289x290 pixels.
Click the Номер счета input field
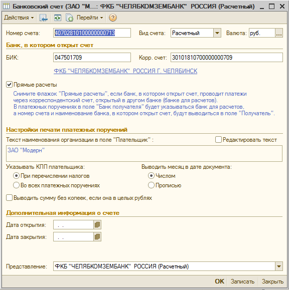[x=92, y=33]
